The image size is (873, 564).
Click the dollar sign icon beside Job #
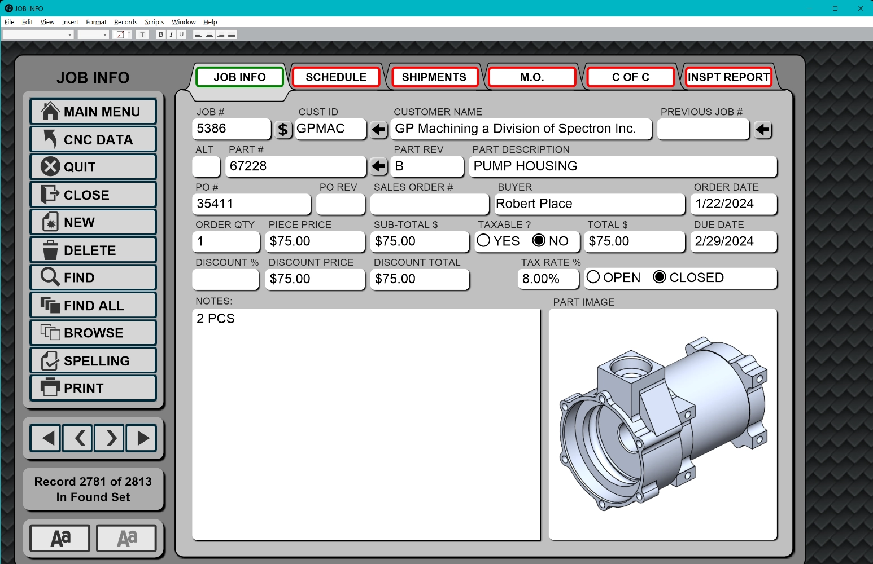pyautogui.click(x=283, y=130)
